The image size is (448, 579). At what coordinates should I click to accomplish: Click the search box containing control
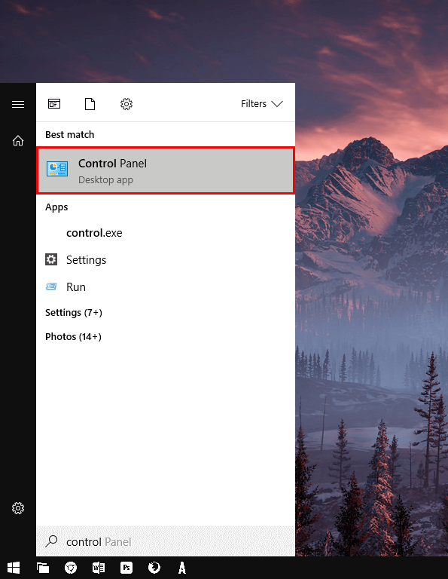tap(166, 542)
